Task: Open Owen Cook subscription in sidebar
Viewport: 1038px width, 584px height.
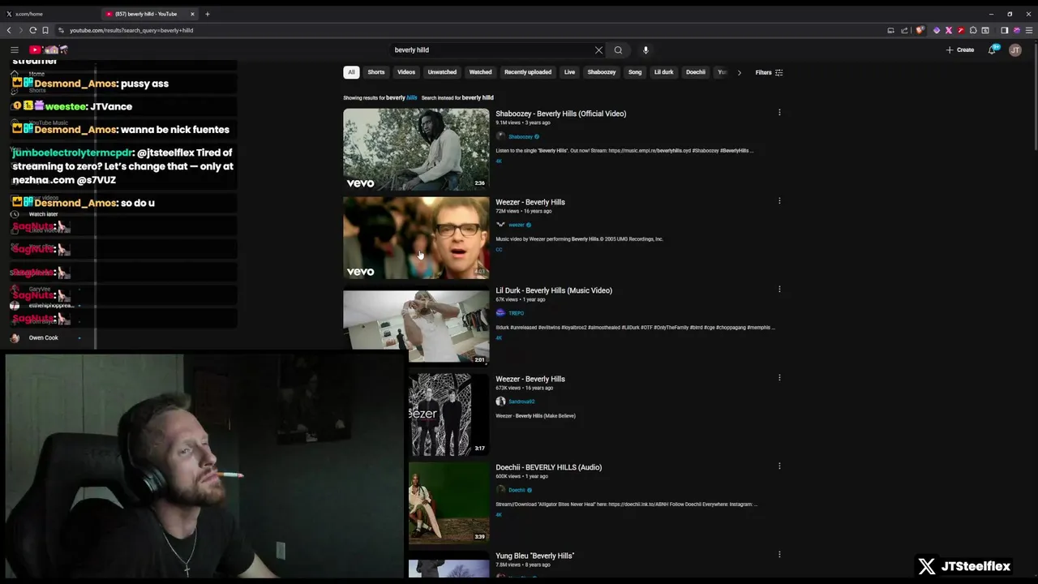Action: (44, 337)
